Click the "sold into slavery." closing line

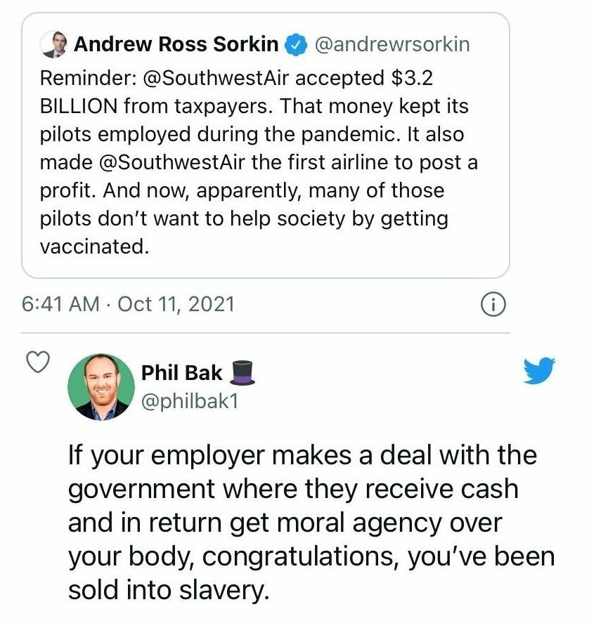point(169,589)
